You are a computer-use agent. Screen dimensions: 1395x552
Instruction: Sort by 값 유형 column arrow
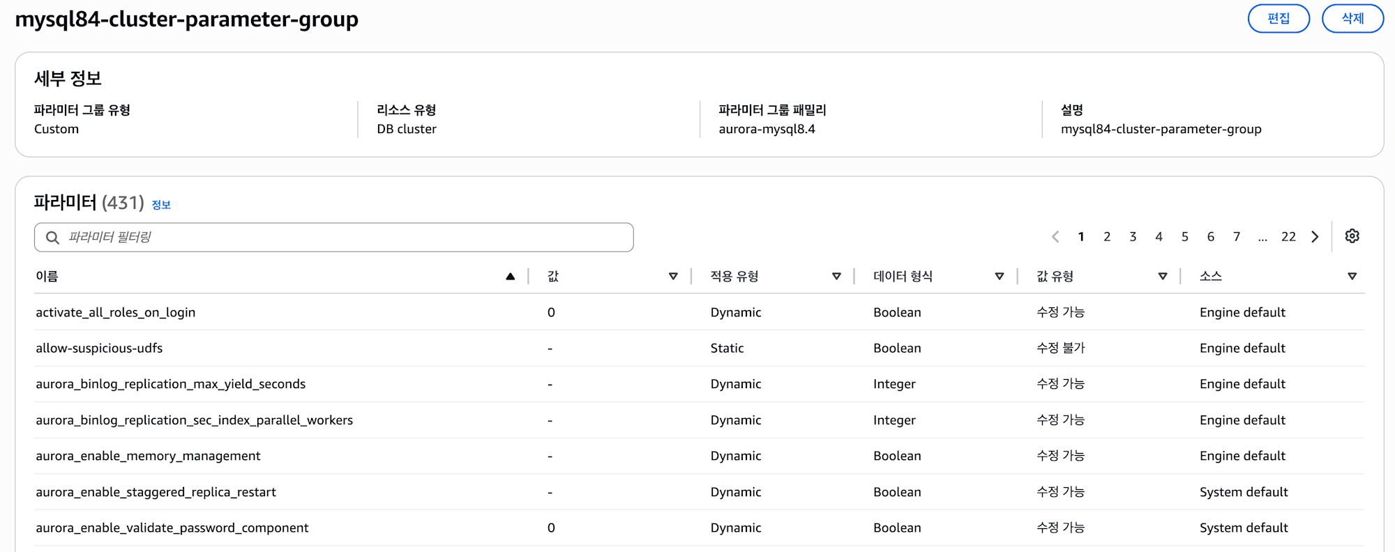pos(1163,277)
